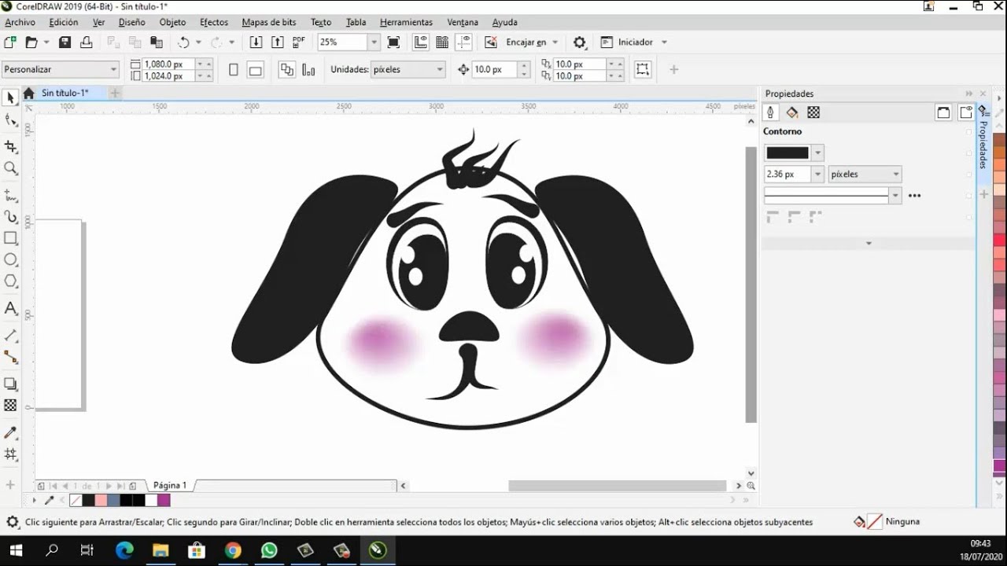1007x566 pixels.
Task: Toggle rulers display
Action: click(x=421, y=42)
